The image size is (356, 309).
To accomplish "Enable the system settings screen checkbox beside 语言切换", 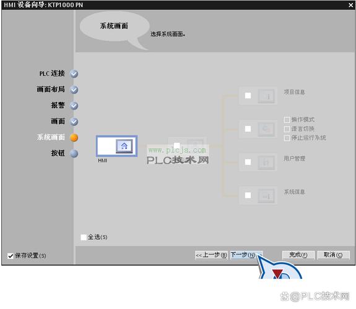I will click(248, 129).
